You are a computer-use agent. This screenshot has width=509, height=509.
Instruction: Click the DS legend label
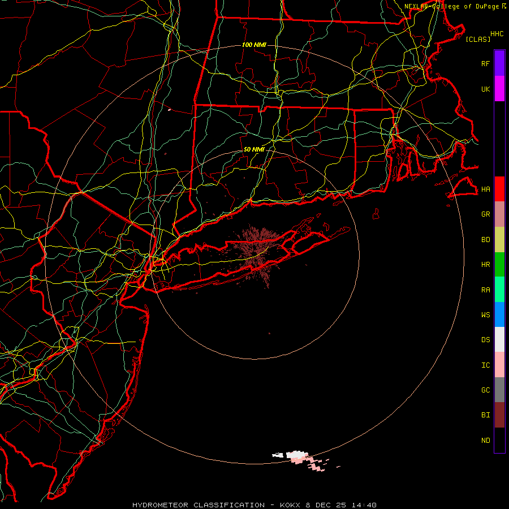tap(485, 340)
